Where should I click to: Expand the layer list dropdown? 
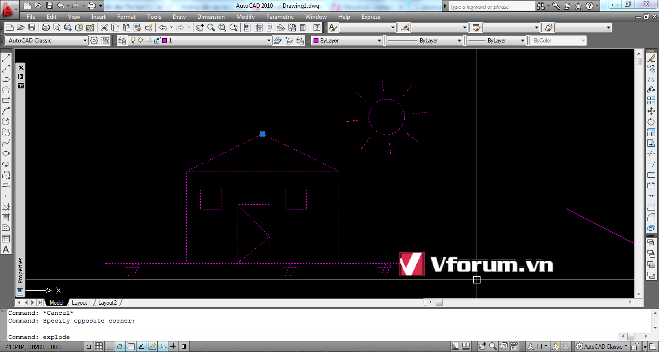tap(269, 41)
